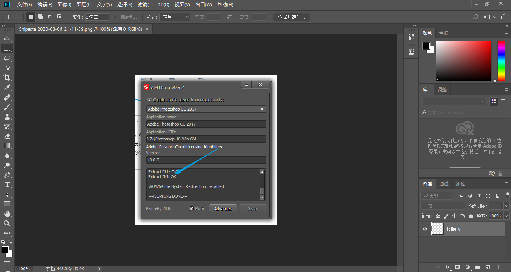Screen dimensions: 511x272
Task: Enable Intersect with selection mode
Action: 60,17
